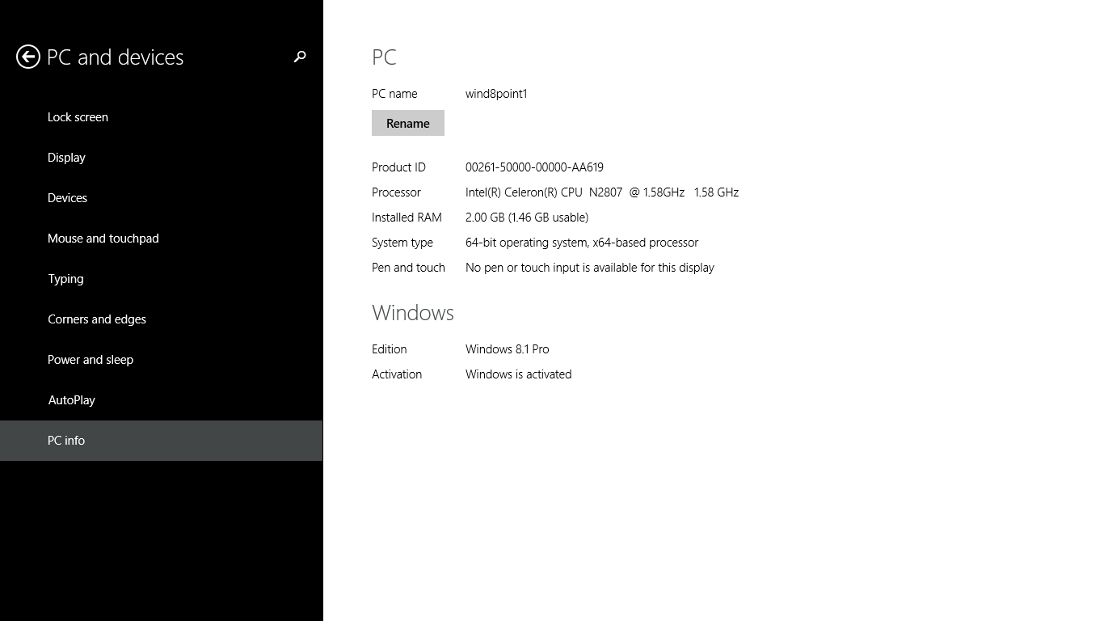Go to Devices settings
Screen dimensions: 1104x621
pos(162,198)
